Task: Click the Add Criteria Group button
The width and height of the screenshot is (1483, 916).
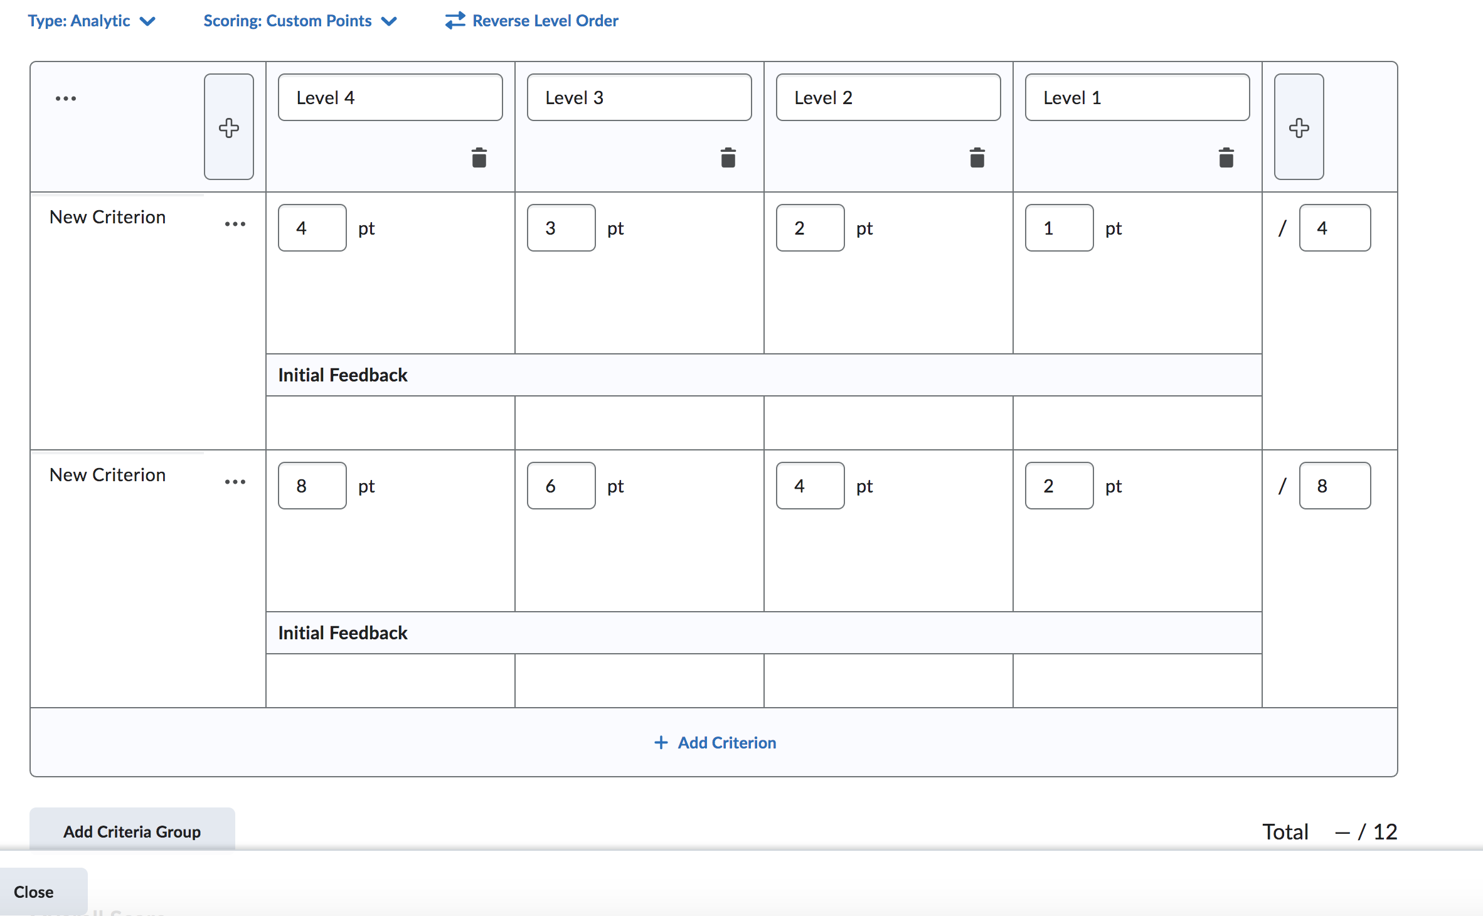Action: click(x=132, y=831)
